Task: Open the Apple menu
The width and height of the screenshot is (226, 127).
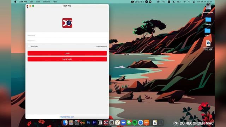Action: click(x=15, y=2)
